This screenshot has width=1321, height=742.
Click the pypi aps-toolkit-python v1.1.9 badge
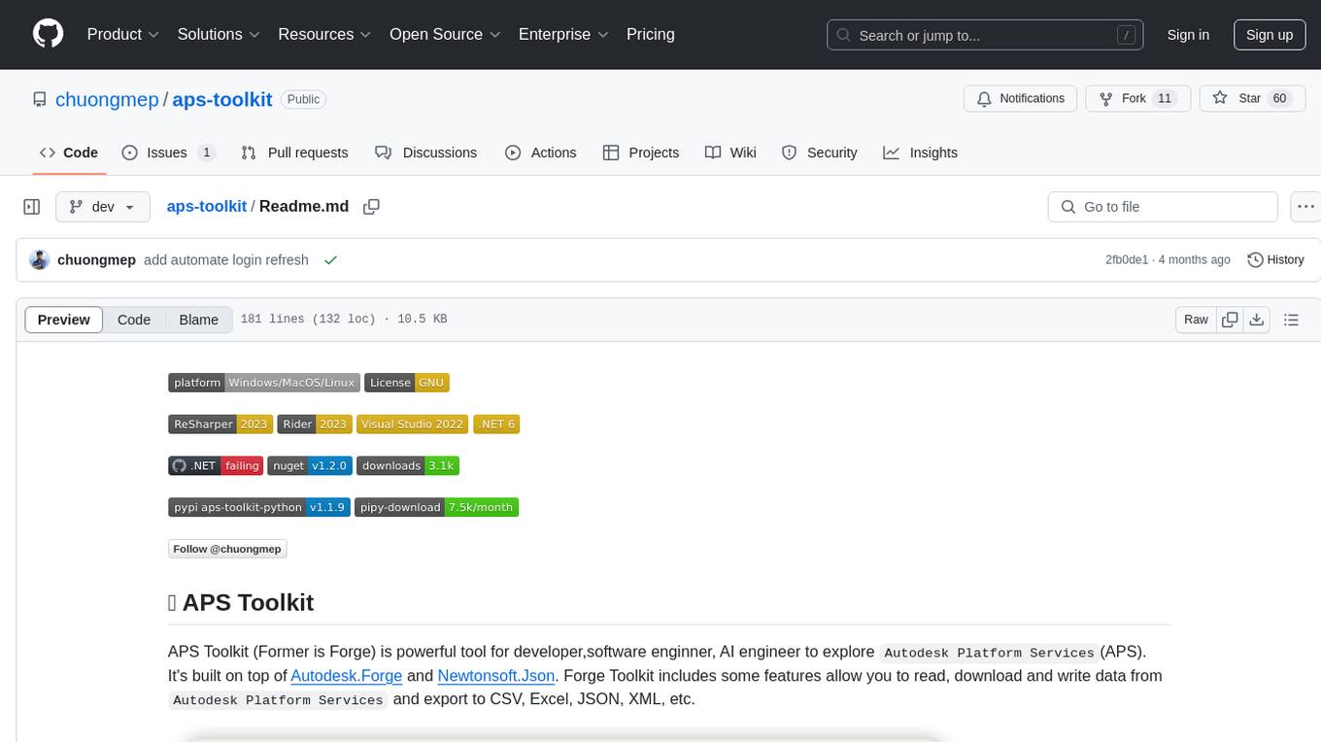tap(259, 507)
